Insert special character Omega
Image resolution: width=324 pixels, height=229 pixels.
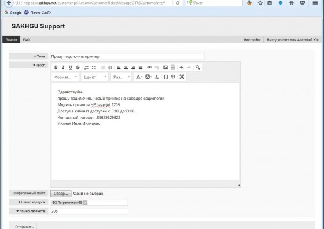pyautogui.click(x=165, y=77)
